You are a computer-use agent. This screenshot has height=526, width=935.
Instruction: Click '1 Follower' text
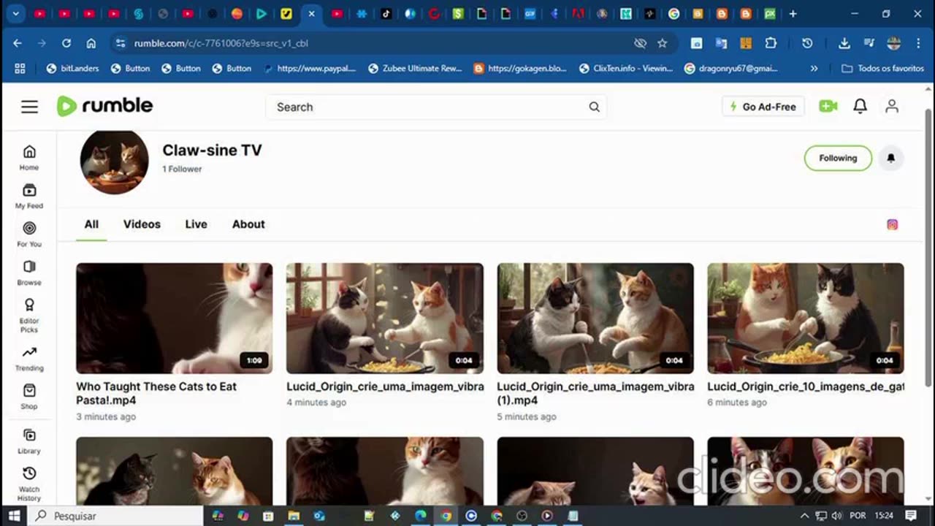[182, 169]
